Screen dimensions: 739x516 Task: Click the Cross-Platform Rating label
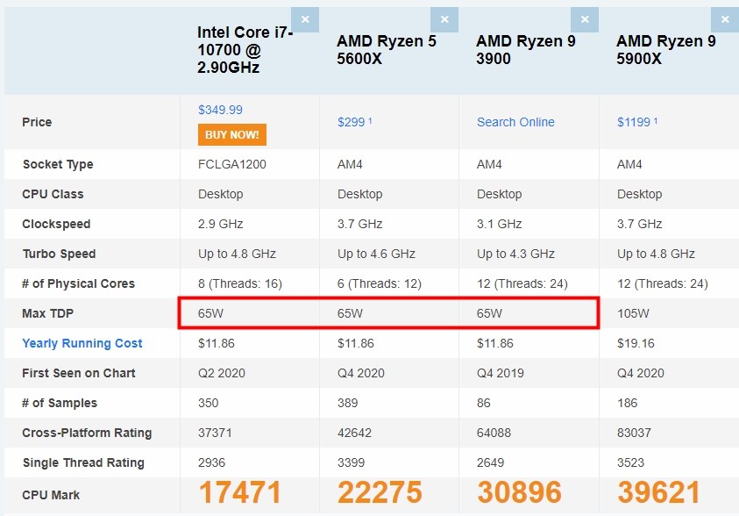pos(87,433)
